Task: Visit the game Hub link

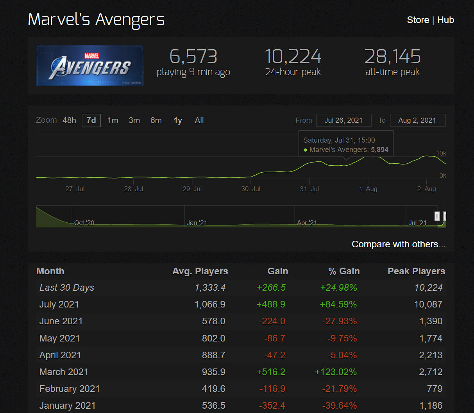Action: 446,20
